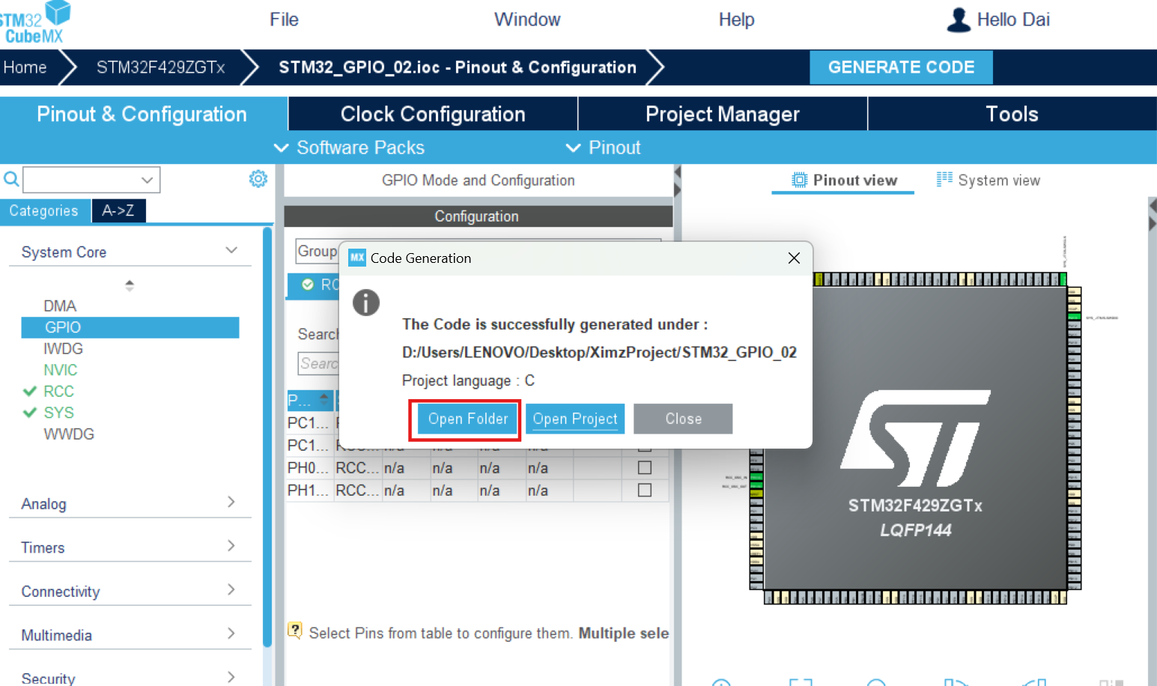Click the Search Signals input field
Screen dimensions: 1157x686
pyautogui.click(x=318, y=363)
